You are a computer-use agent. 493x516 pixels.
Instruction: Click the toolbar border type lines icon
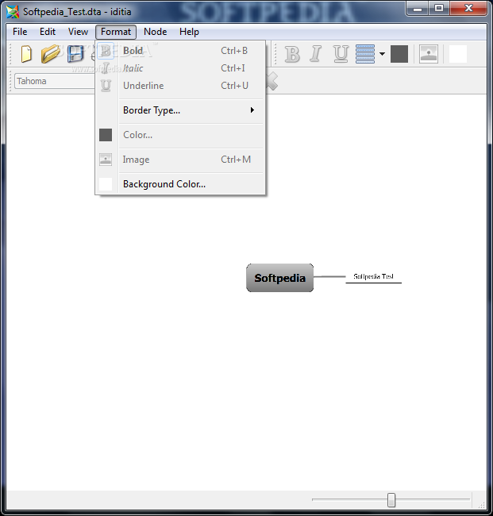[x=365, y=54]
